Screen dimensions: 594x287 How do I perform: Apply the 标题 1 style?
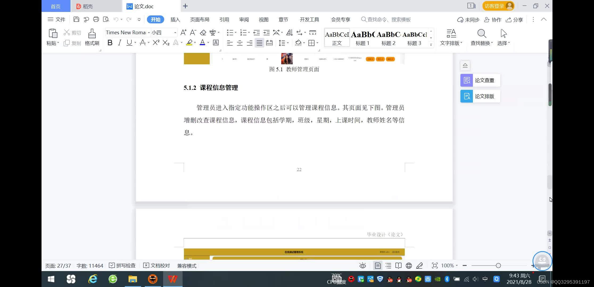(x=362, y=38)
